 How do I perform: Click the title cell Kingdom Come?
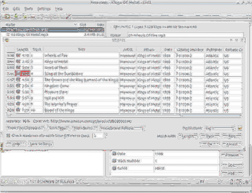(x=81, y=86)
